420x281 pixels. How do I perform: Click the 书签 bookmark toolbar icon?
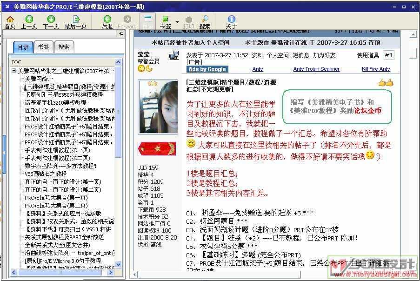tap(165, 22)
